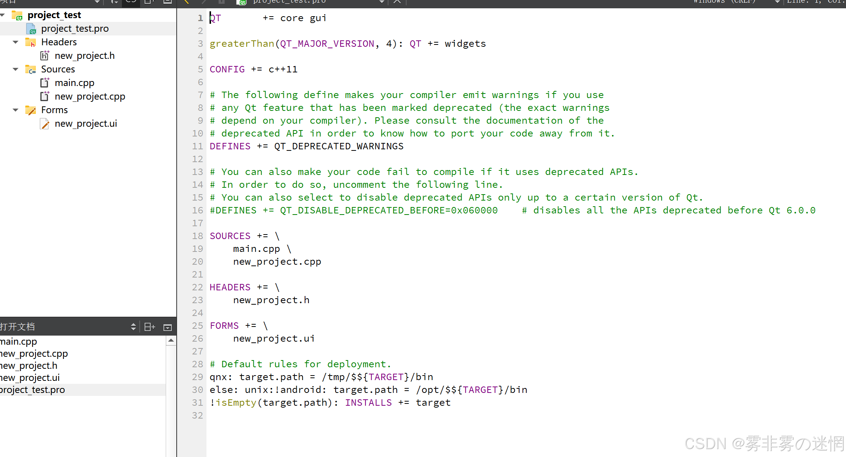Click the Qt file icon beside project_test.pro in tree
The image size is (846, 457).
tap(31, 29)
